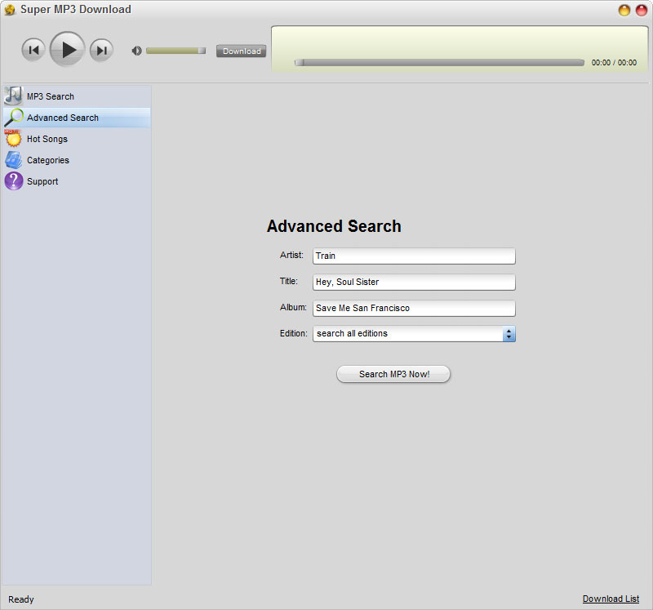Screen dimensions: 653x610
Task: Click the Search MP3 Now! button
Action: coord(393,374)
